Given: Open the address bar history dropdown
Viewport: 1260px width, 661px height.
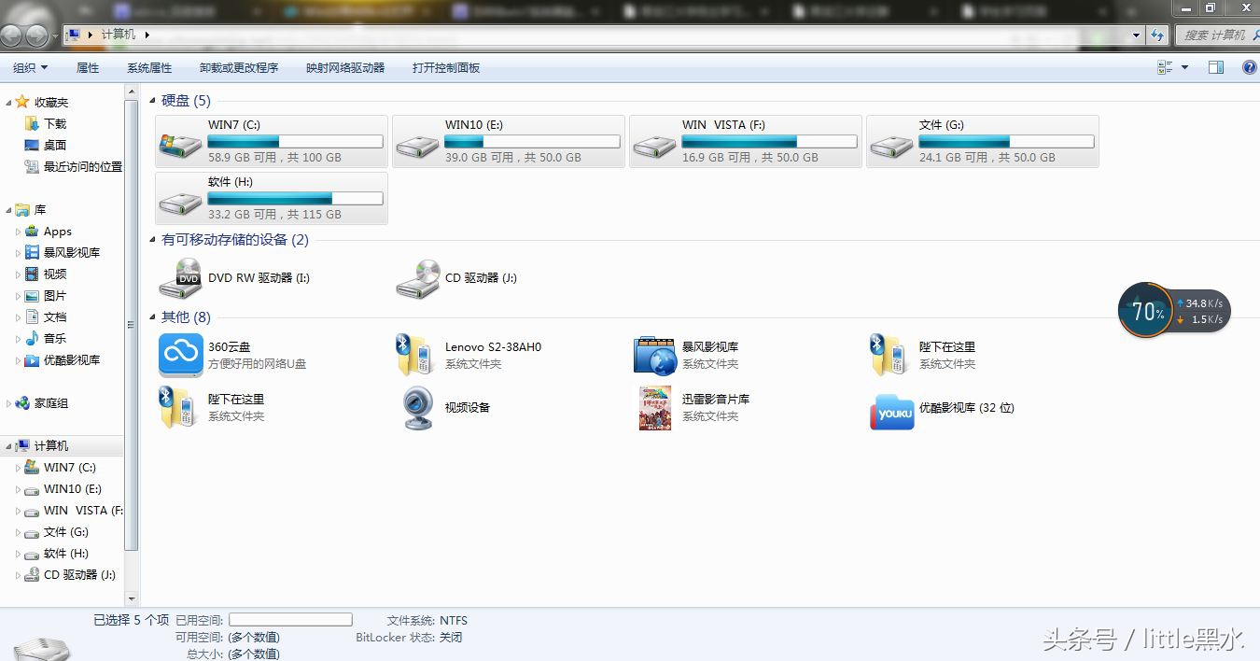Looking at the screenshot, I should (x=1136, y=35).
